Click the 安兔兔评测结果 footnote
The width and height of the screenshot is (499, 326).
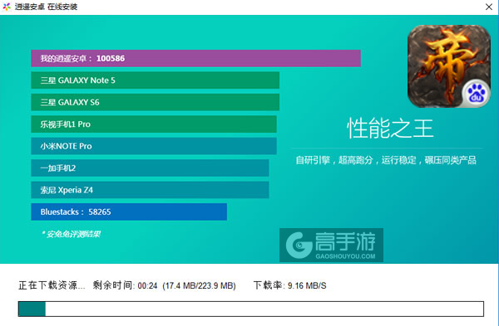[x=72, y=234]
